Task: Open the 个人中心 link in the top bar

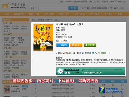Action: (97, 2)
